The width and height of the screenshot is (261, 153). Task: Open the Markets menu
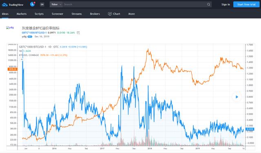[x=22, y=14]
